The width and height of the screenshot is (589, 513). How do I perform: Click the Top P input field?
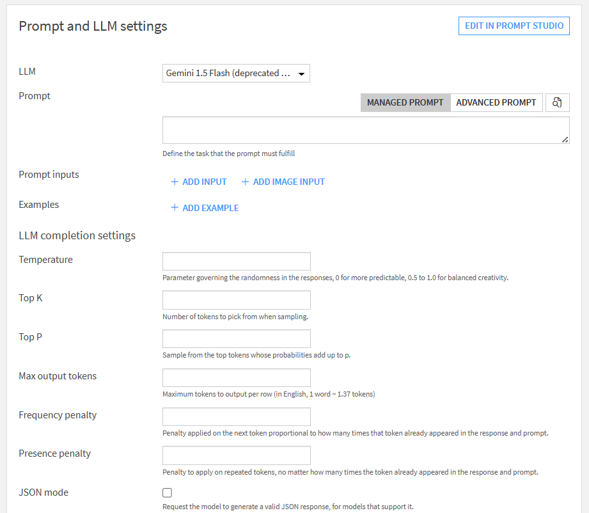237,338
